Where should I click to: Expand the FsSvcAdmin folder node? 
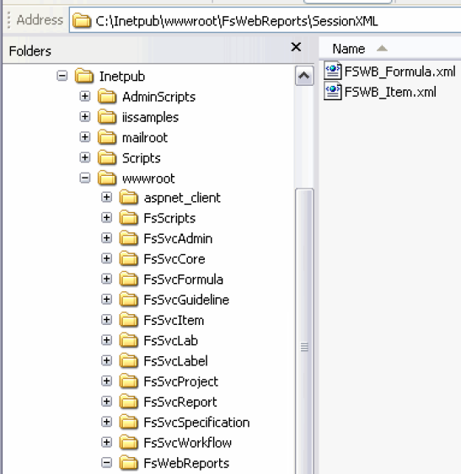tap(106, 238)
